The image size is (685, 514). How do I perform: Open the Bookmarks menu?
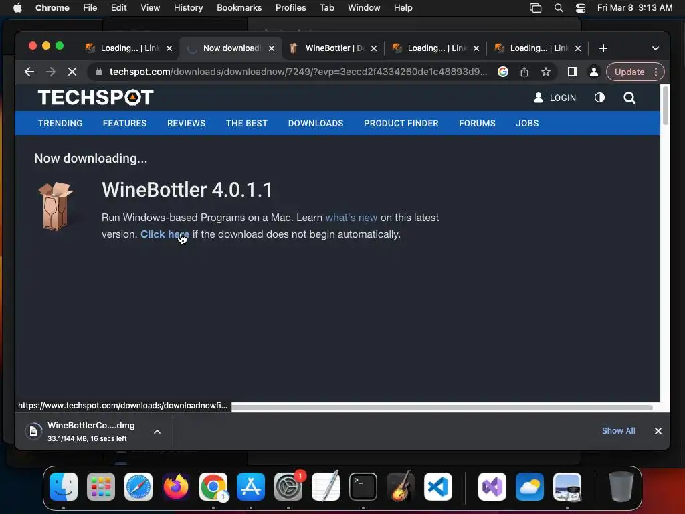click(x=239, y=7)
